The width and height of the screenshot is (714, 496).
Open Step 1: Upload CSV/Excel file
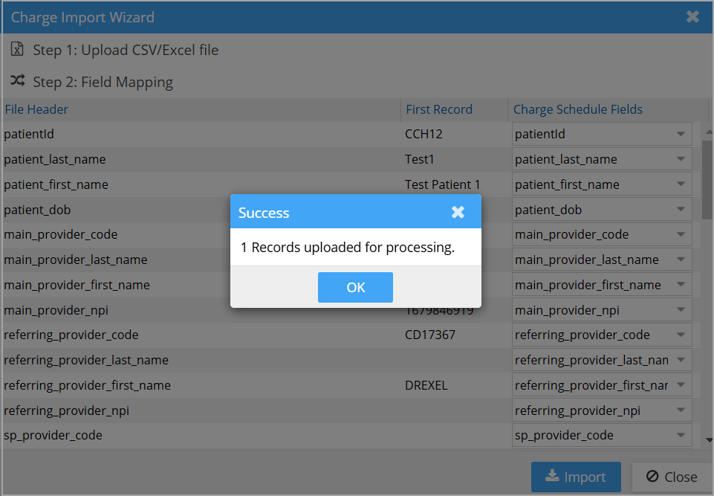coord(126,51)
